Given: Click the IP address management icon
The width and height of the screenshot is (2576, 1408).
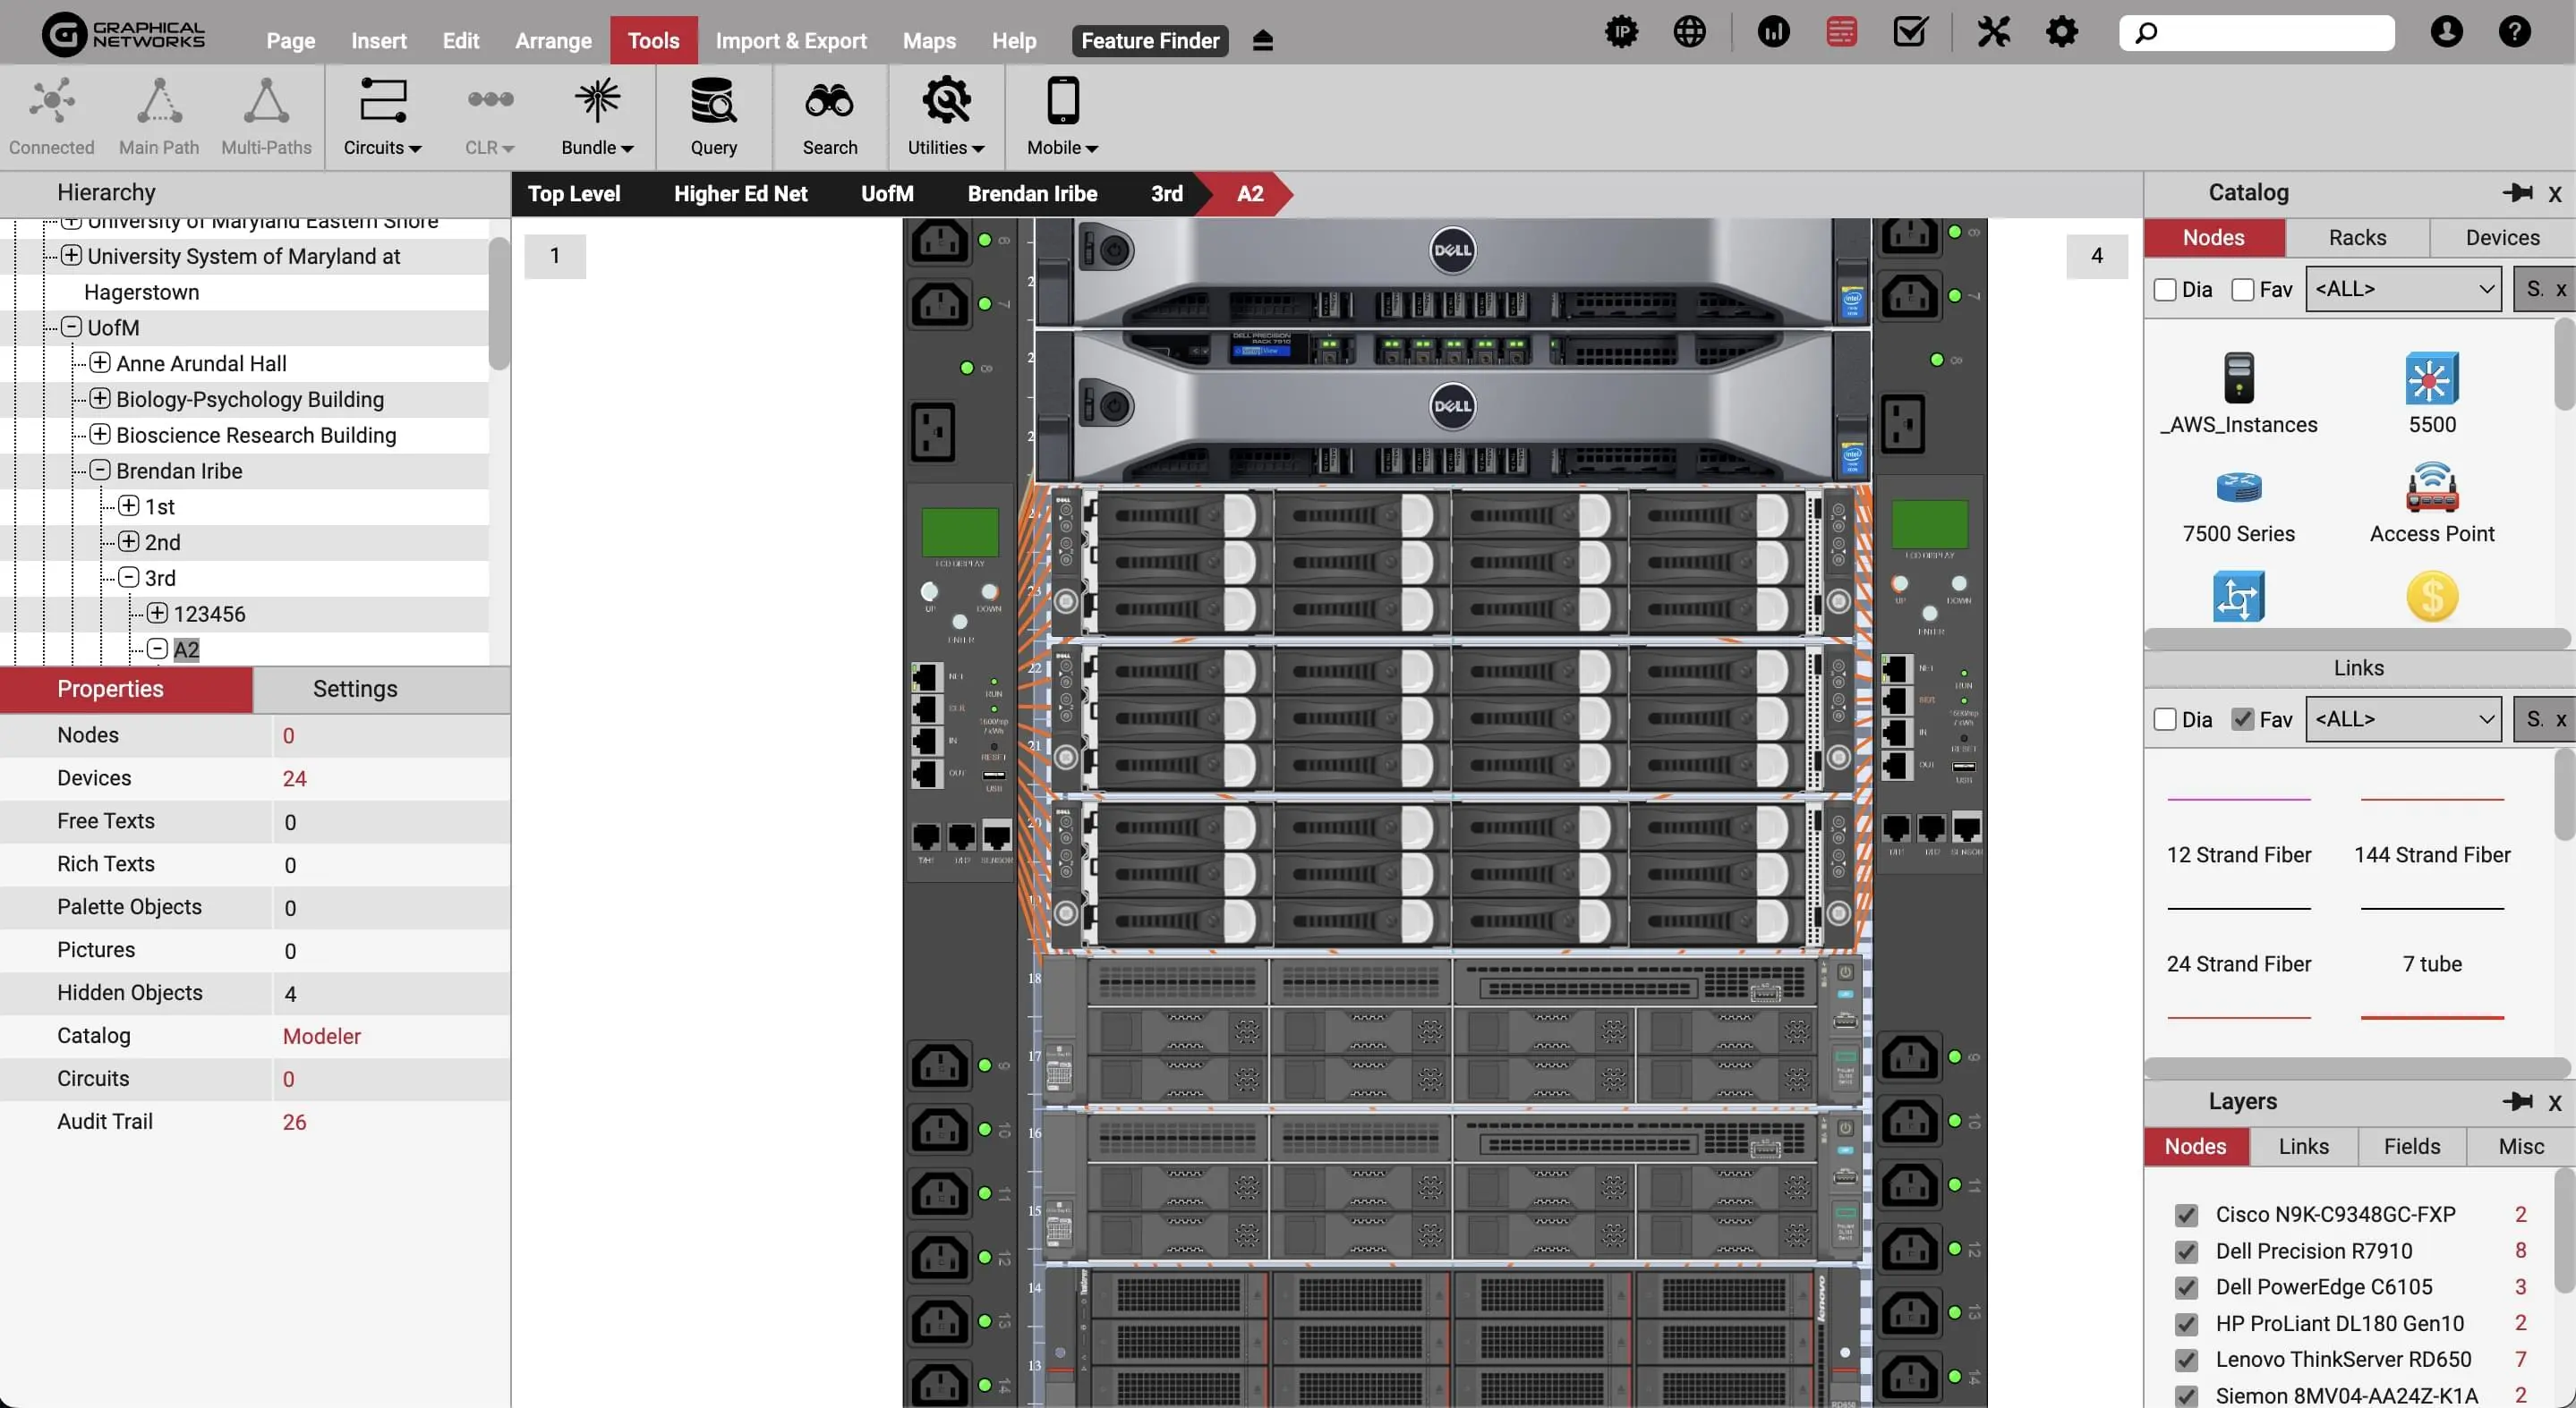Looking at the screenshot, I should tap(1621, 32).
